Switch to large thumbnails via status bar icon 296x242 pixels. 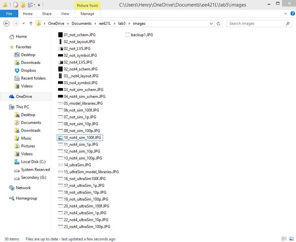click(x=292, y=239)
